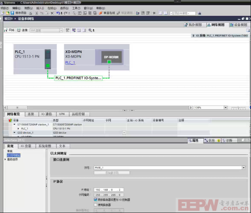Click the Print icon in toolbar
The width and height of the screenshot is (251, 213).
point(30,13)
